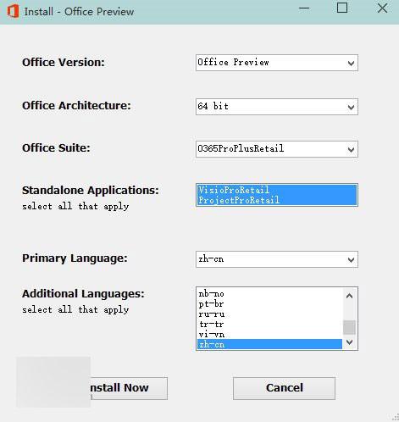Click the languages list scroll up arrow
This screenshot has width=399, height=422.
[x=349, y=296]
